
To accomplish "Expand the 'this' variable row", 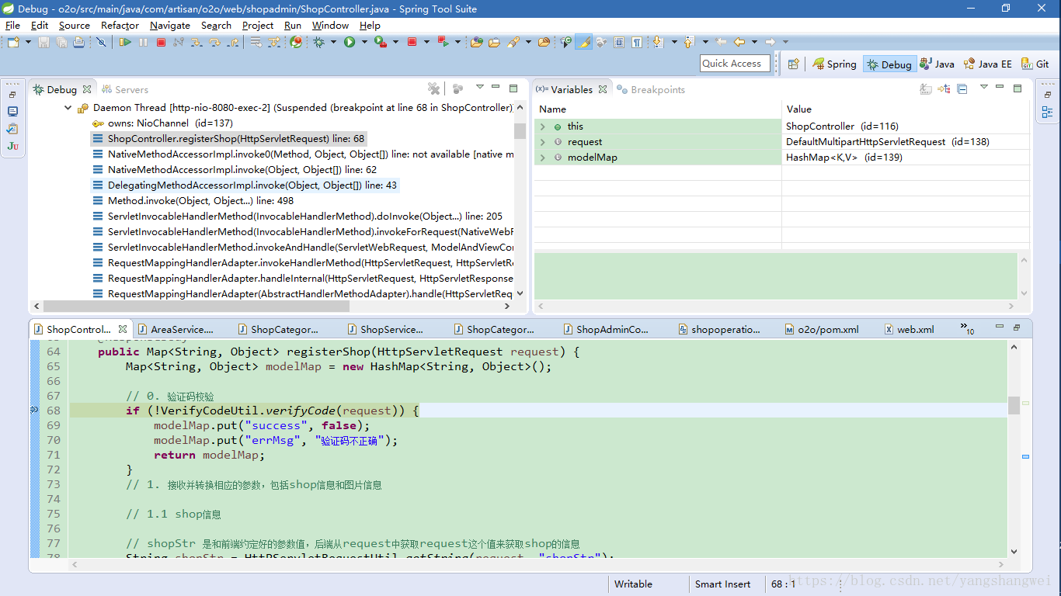I will (x=543, y=126).
